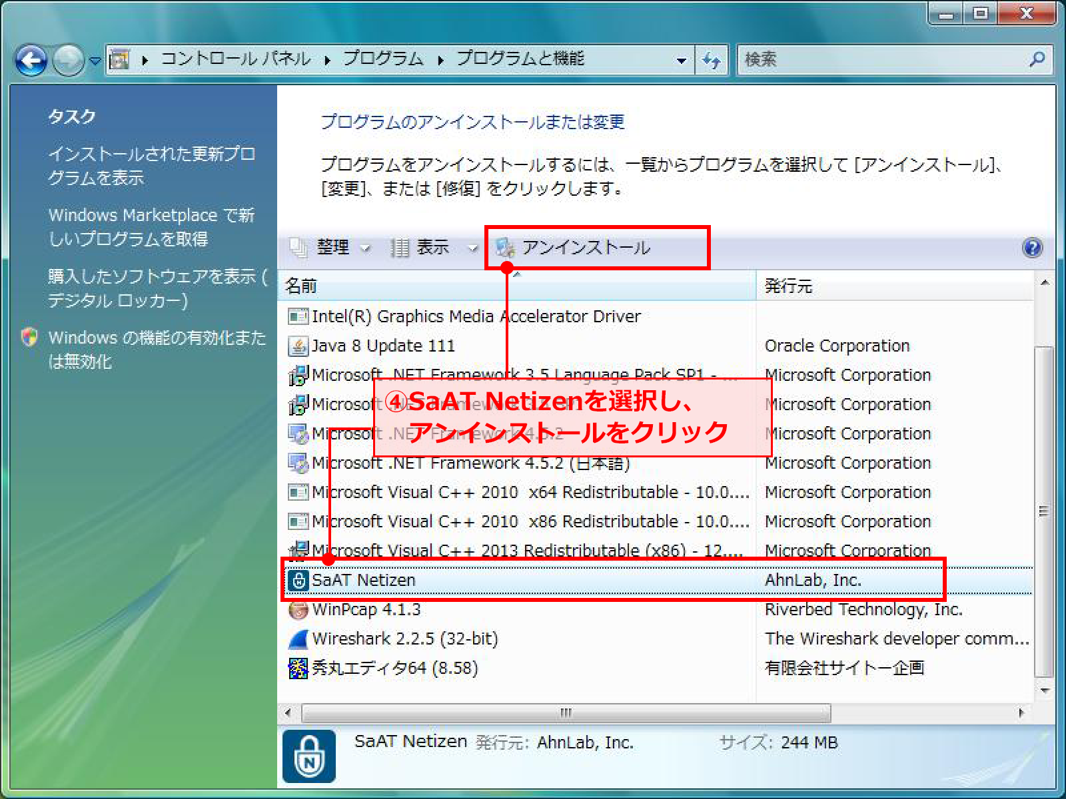Click AhnLab, Inc. publisher cell
The width and height of the screenshot is (1066, 799).
[813, 580]
